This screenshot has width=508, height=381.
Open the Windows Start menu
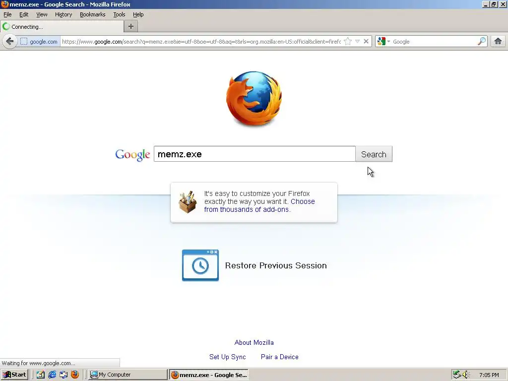(14, 375)
